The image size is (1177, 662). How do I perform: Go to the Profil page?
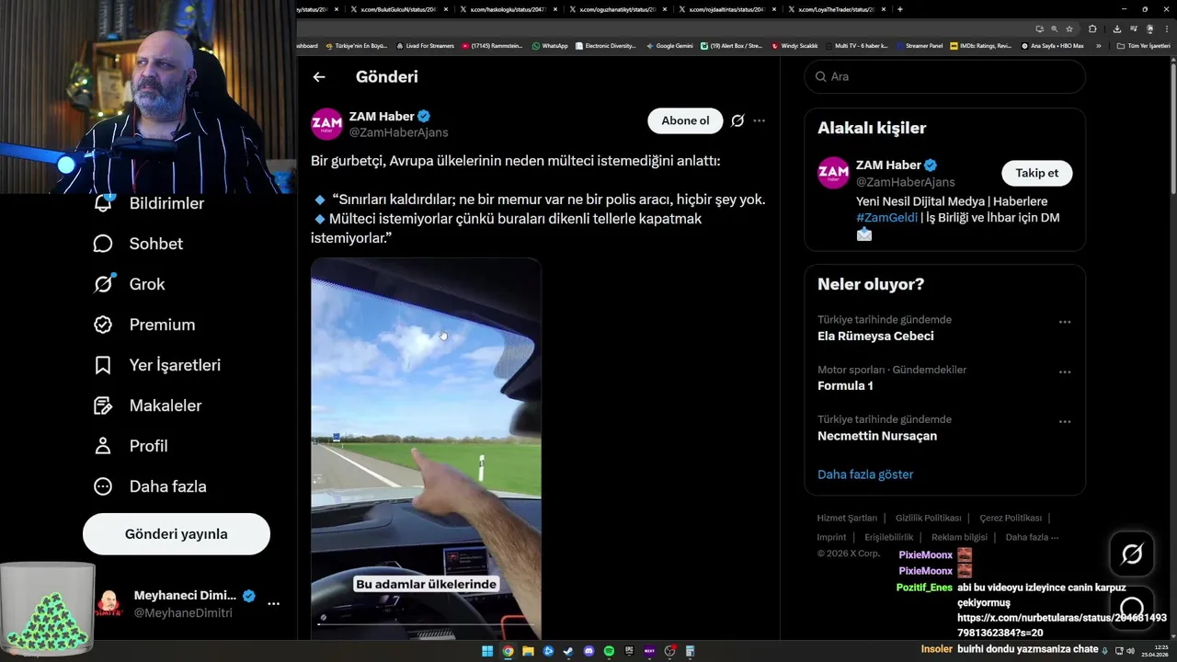tap(130, 446)
